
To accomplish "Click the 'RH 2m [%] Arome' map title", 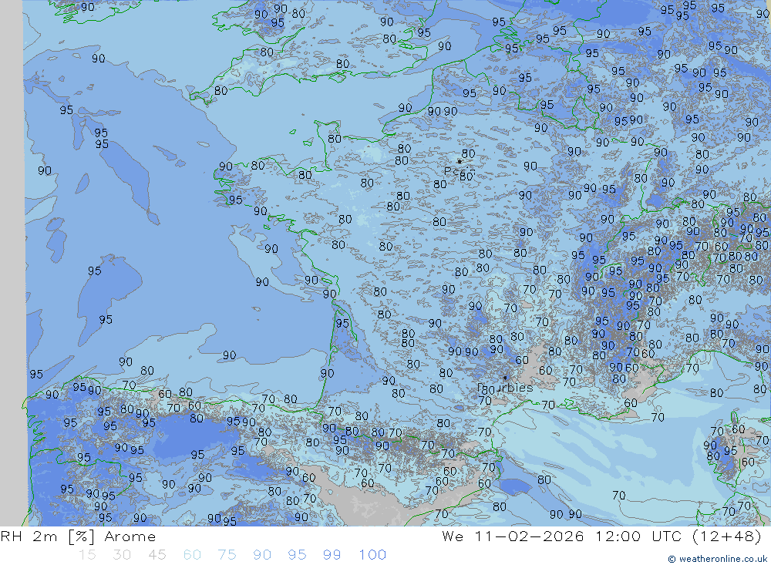I will [78, 536].
